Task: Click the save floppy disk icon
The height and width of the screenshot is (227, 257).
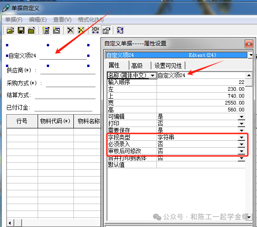Action: 21,30
